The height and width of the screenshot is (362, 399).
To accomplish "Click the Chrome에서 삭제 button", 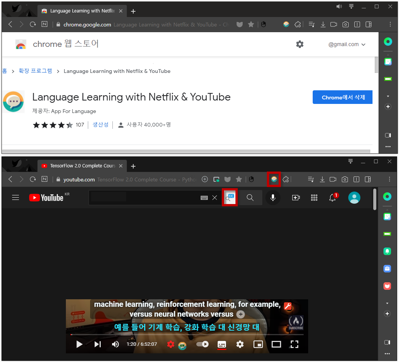I will [x=342, y=97].
